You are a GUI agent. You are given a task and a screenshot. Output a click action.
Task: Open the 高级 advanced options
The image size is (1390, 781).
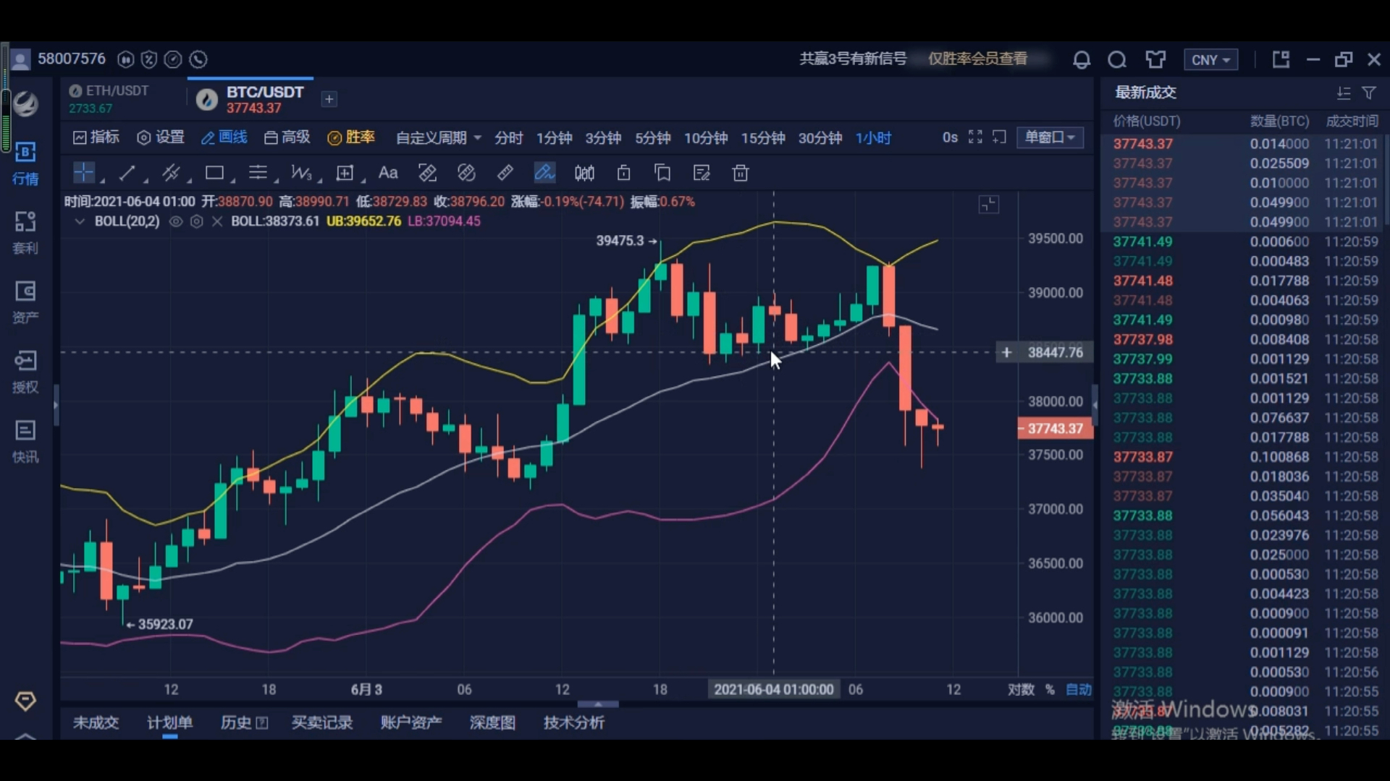(287, 137)
